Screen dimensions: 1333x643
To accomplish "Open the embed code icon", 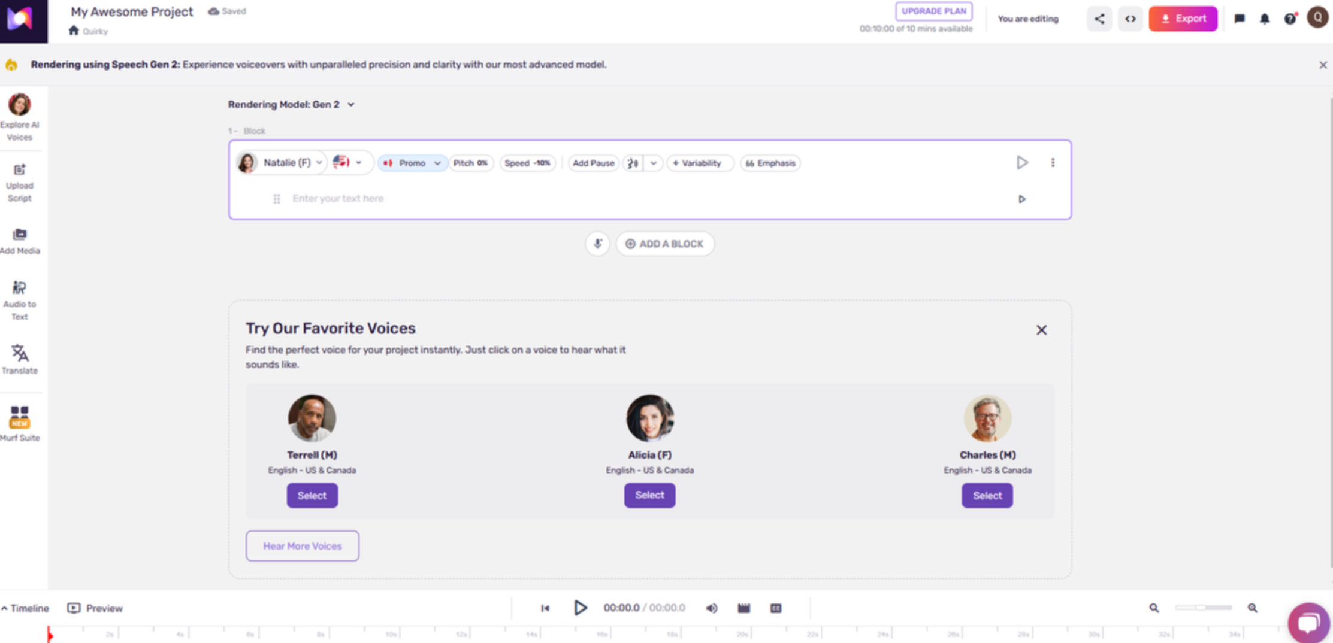I will pos(1131,19).
